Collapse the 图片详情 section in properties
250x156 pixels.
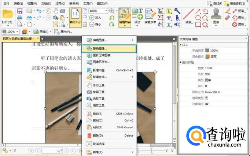click(x=180, y=62)
